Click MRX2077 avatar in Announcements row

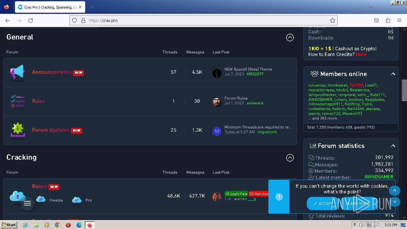[217, 73]
